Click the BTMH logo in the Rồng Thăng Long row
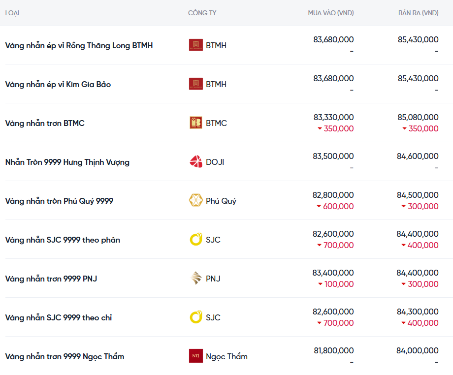Viewport: 453px width, 375px height. coord(195,45)
